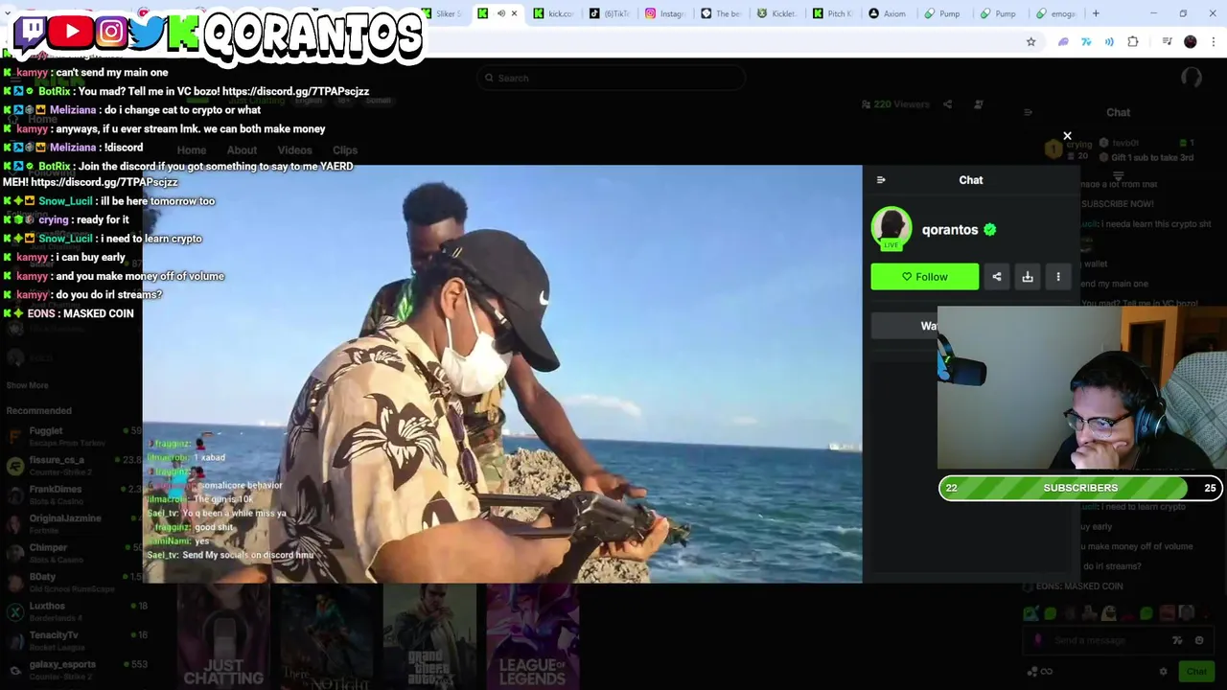Click the account avatar at Kick top right
The image size is (1227, 690).
click(1192, 79)
